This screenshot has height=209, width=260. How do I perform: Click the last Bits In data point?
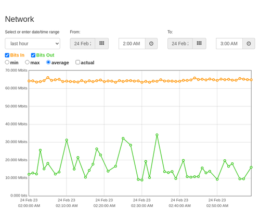pyautogui.click(x=251, y=80)
